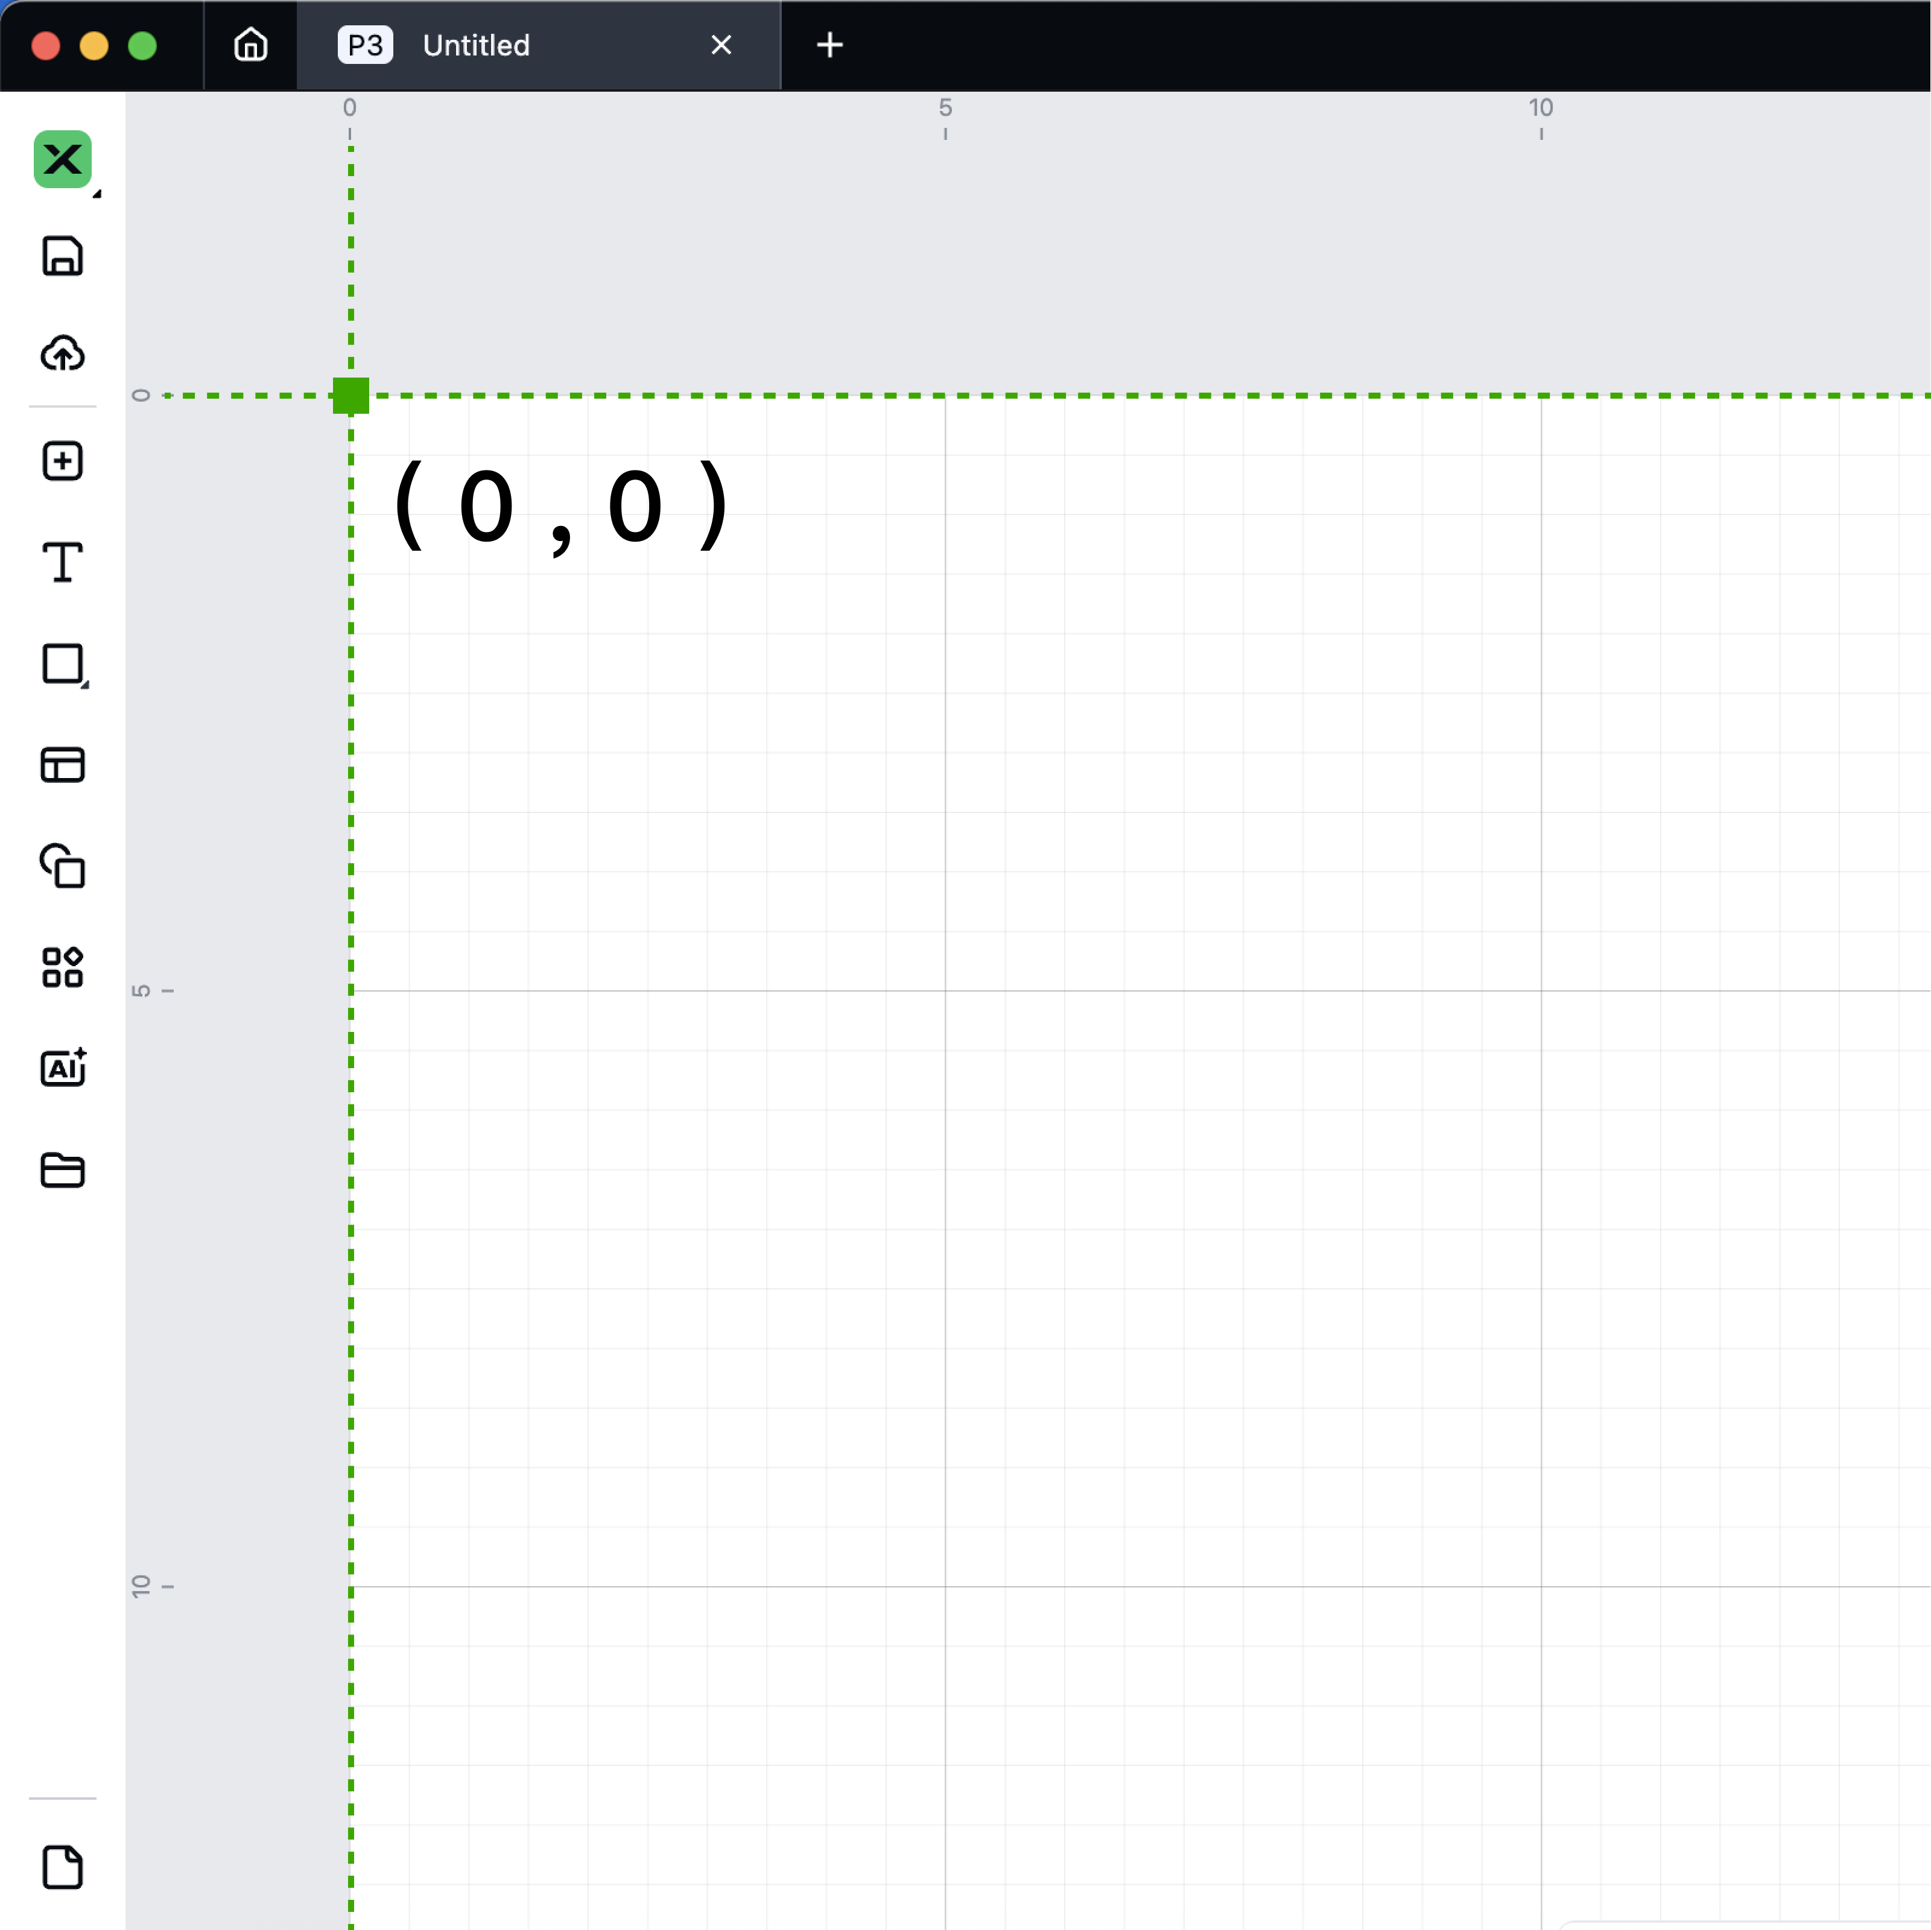
Task: Click the page document icon at bottom
Action: pyautogui.click(x=62, y=1866)
